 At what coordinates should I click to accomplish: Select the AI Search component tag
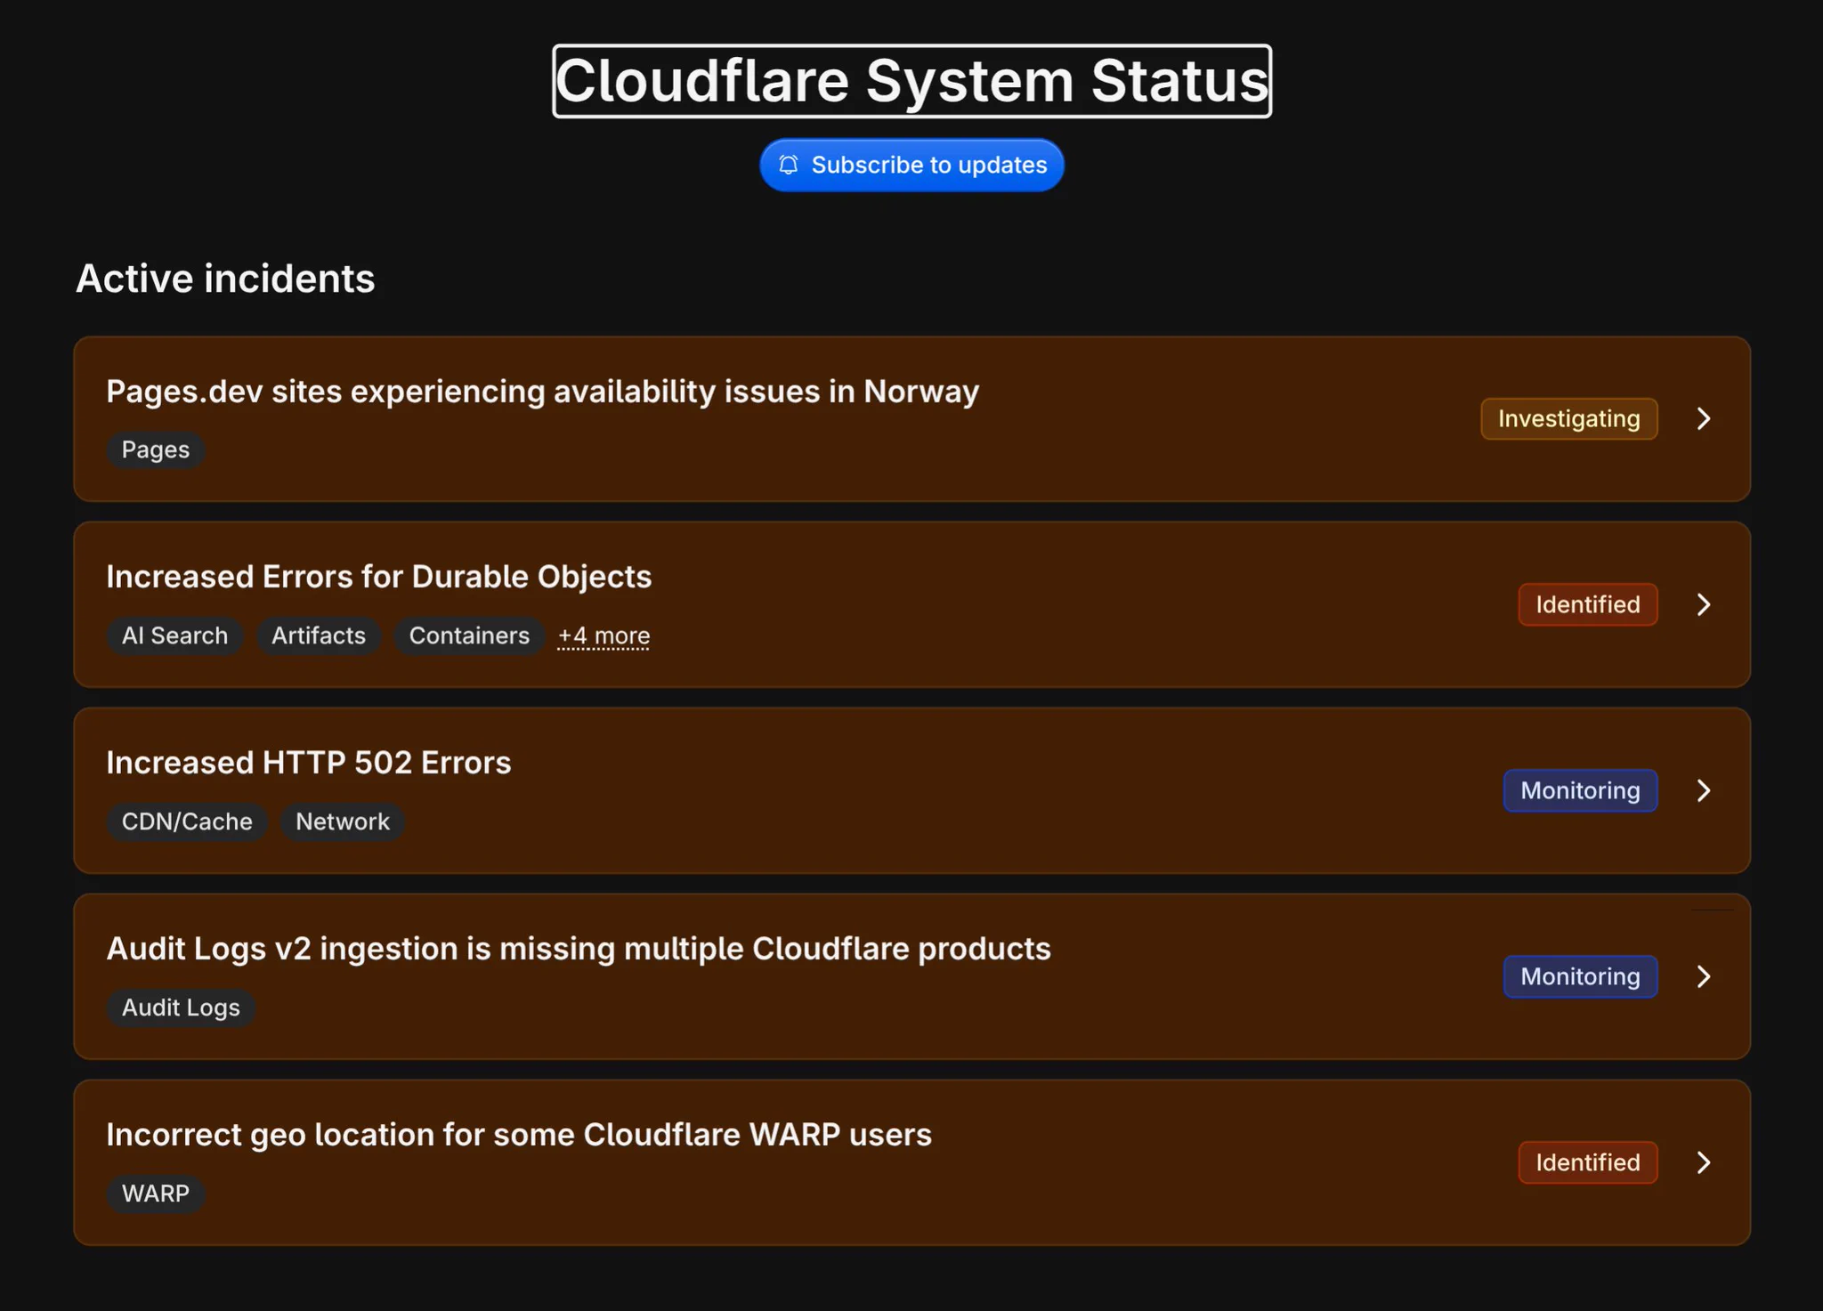pos(174,635)
